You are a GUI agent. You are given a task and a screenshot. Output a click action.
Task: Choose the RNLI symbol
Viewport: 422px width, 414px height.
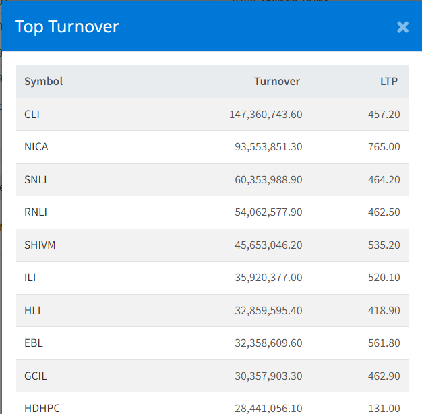coord(35,212)
